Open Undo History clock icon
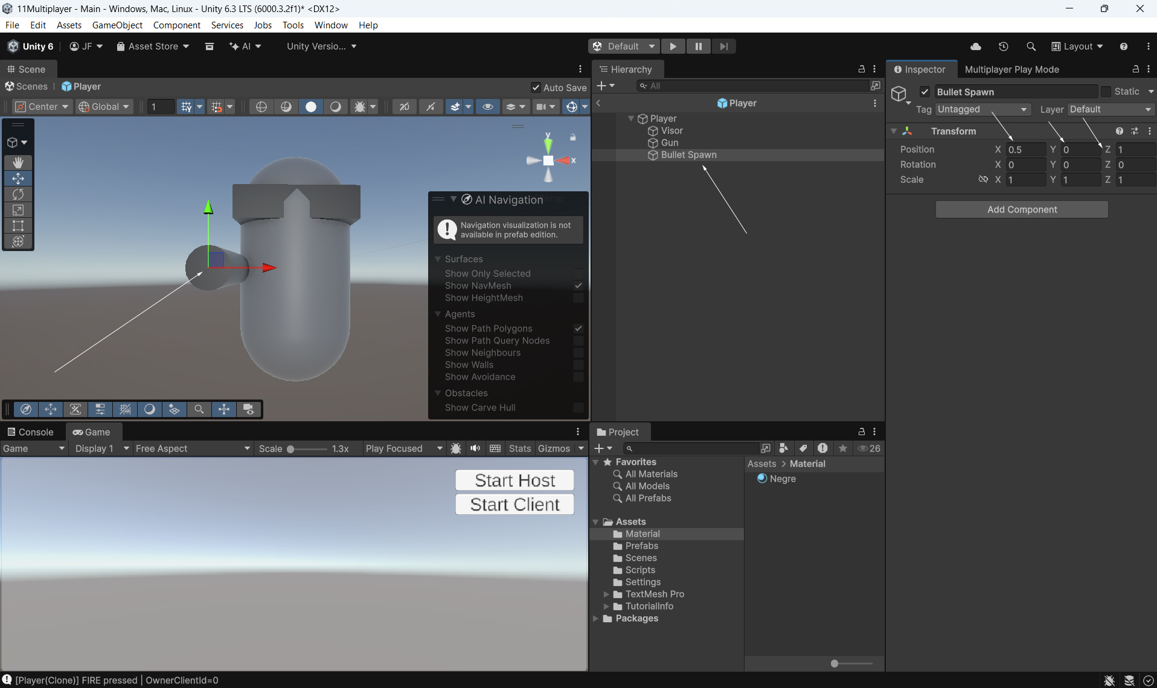This screenshot has width=1157, height=688. [x=1003, y=46]
